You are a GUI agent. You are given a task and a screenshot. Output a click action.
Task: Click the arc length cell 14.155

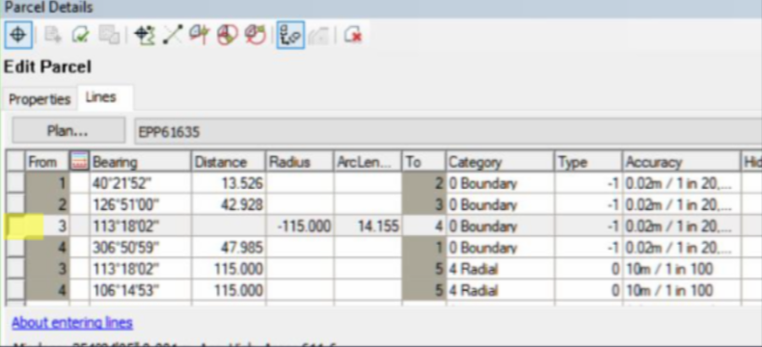pyautogui.click(x=367, y=227)
